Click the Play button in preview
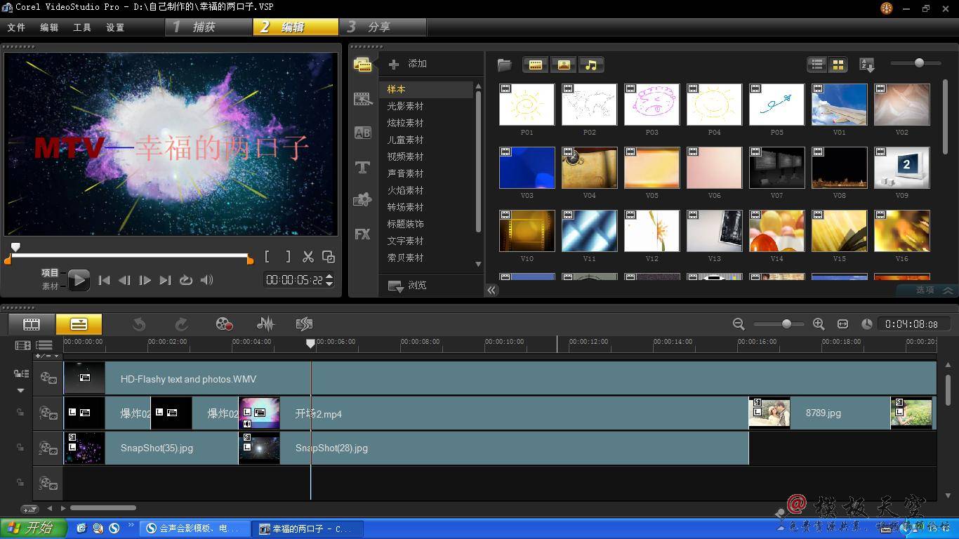Image resolution: width=959 pixels, height=539 pixels. click(79, 280)
